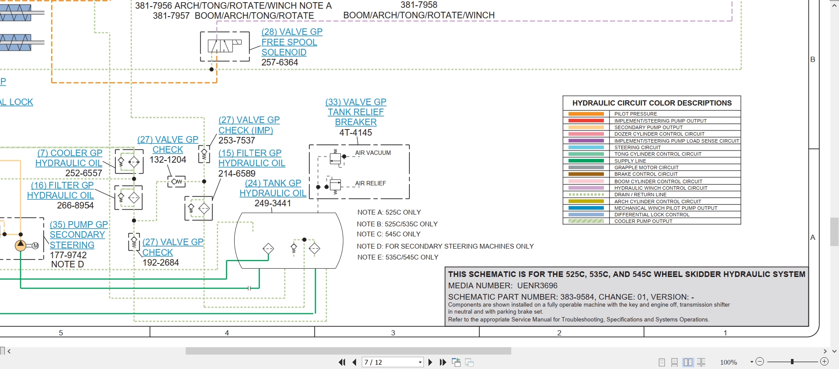Screen dimensions: 839x369
Task: Click SECONDARY link
Action: [77, 235]
